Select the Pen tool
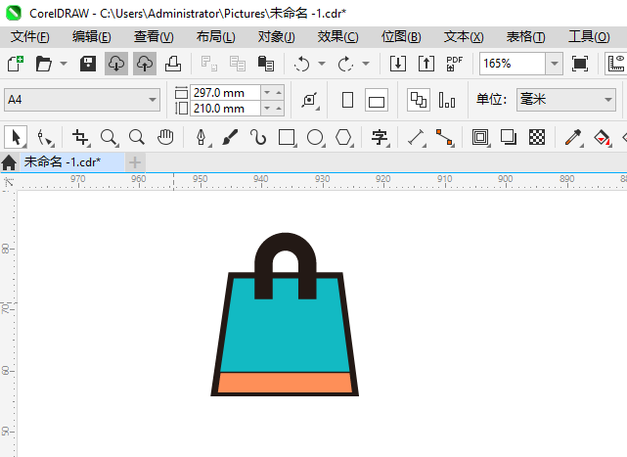This screenshot has height=457, width=627. [202, 137]
